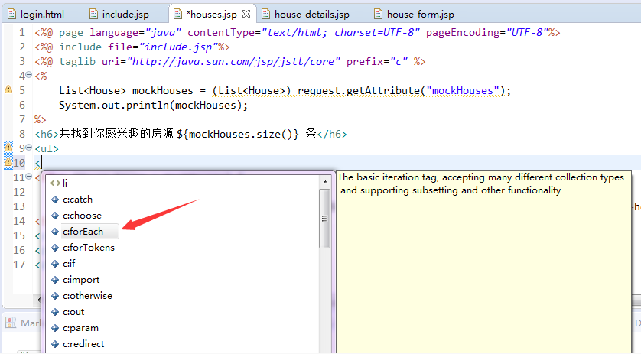The width and height of the screenshot is (641, 354).
Task: Click line number 1 in the gutter
Action: (21, 32)
